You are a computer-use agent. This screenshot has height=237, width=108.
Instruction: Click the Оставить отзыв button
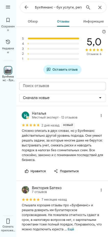pyautogui.click(x=63, y=70)
